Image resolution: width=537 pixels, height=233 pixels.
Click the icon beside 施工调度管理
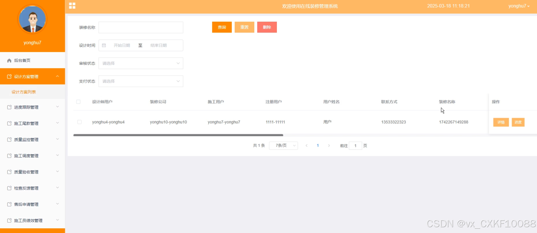[9, 156]
